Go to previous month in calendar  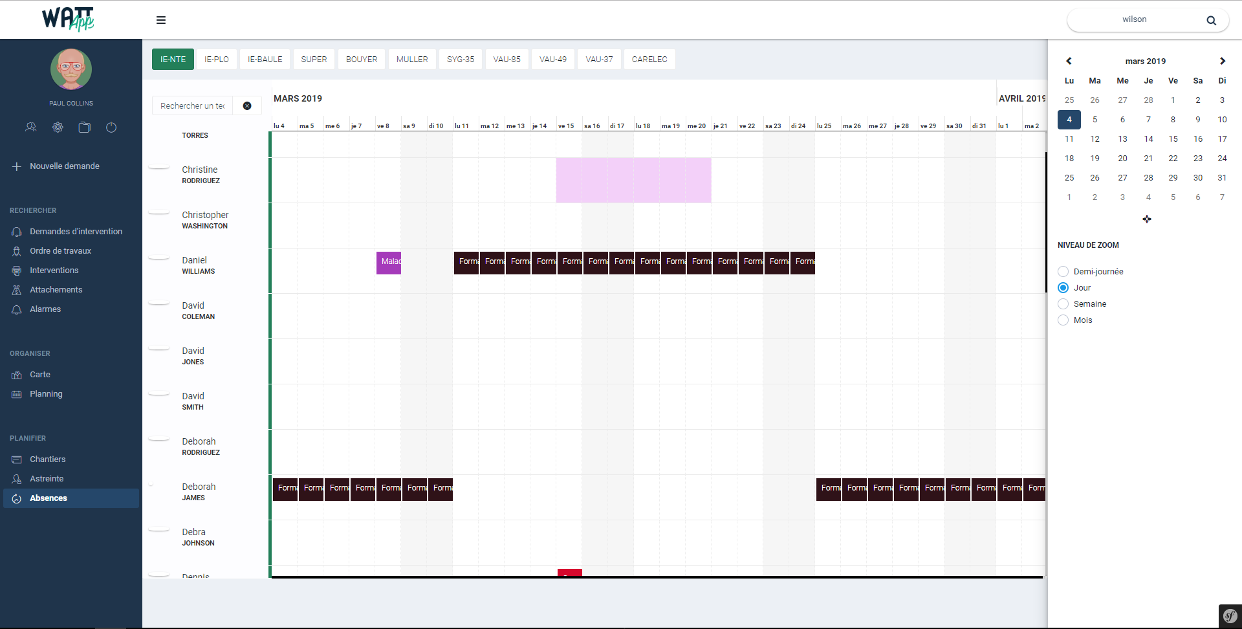click(x=1069, y=61)
